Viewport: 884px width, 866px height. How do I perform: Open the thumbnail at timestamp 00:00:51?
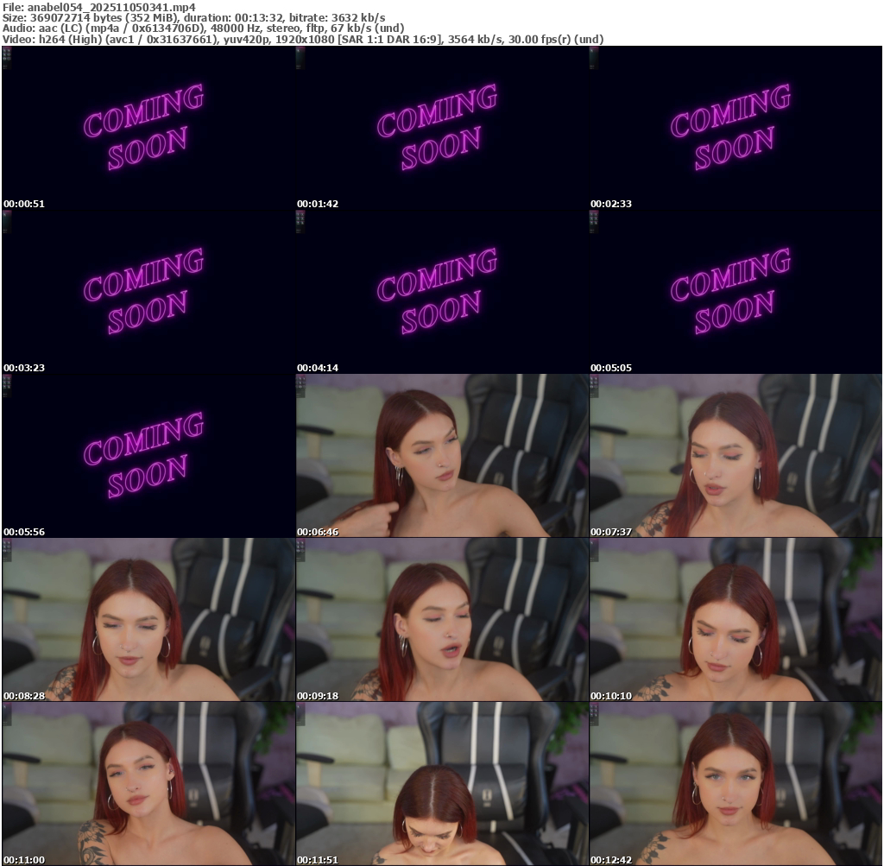click(148, 128)
